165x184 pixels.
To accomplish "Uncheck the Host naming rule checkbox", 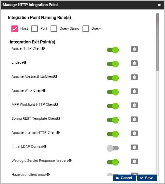I will pos(15,29).
